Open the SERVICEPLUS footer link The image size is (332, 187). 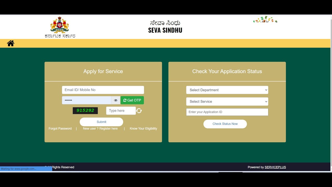point(275,167)
